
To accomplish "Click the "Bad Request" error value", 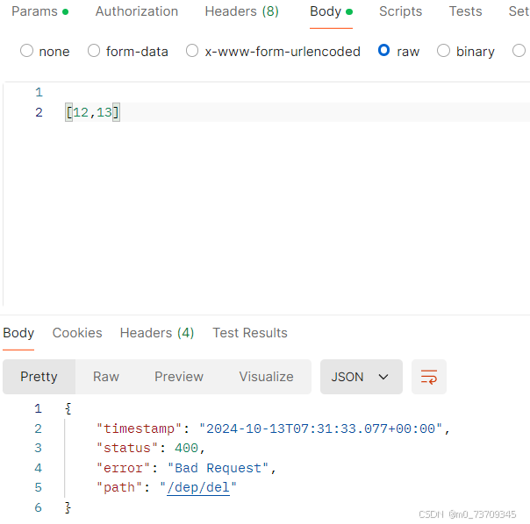I will point(218,468).
